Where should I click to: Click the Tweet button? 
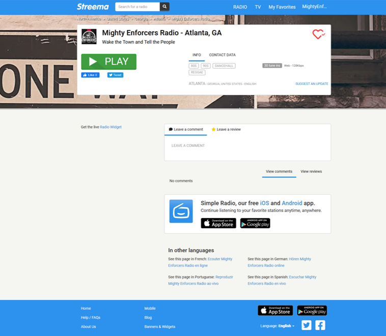point(115,75)
